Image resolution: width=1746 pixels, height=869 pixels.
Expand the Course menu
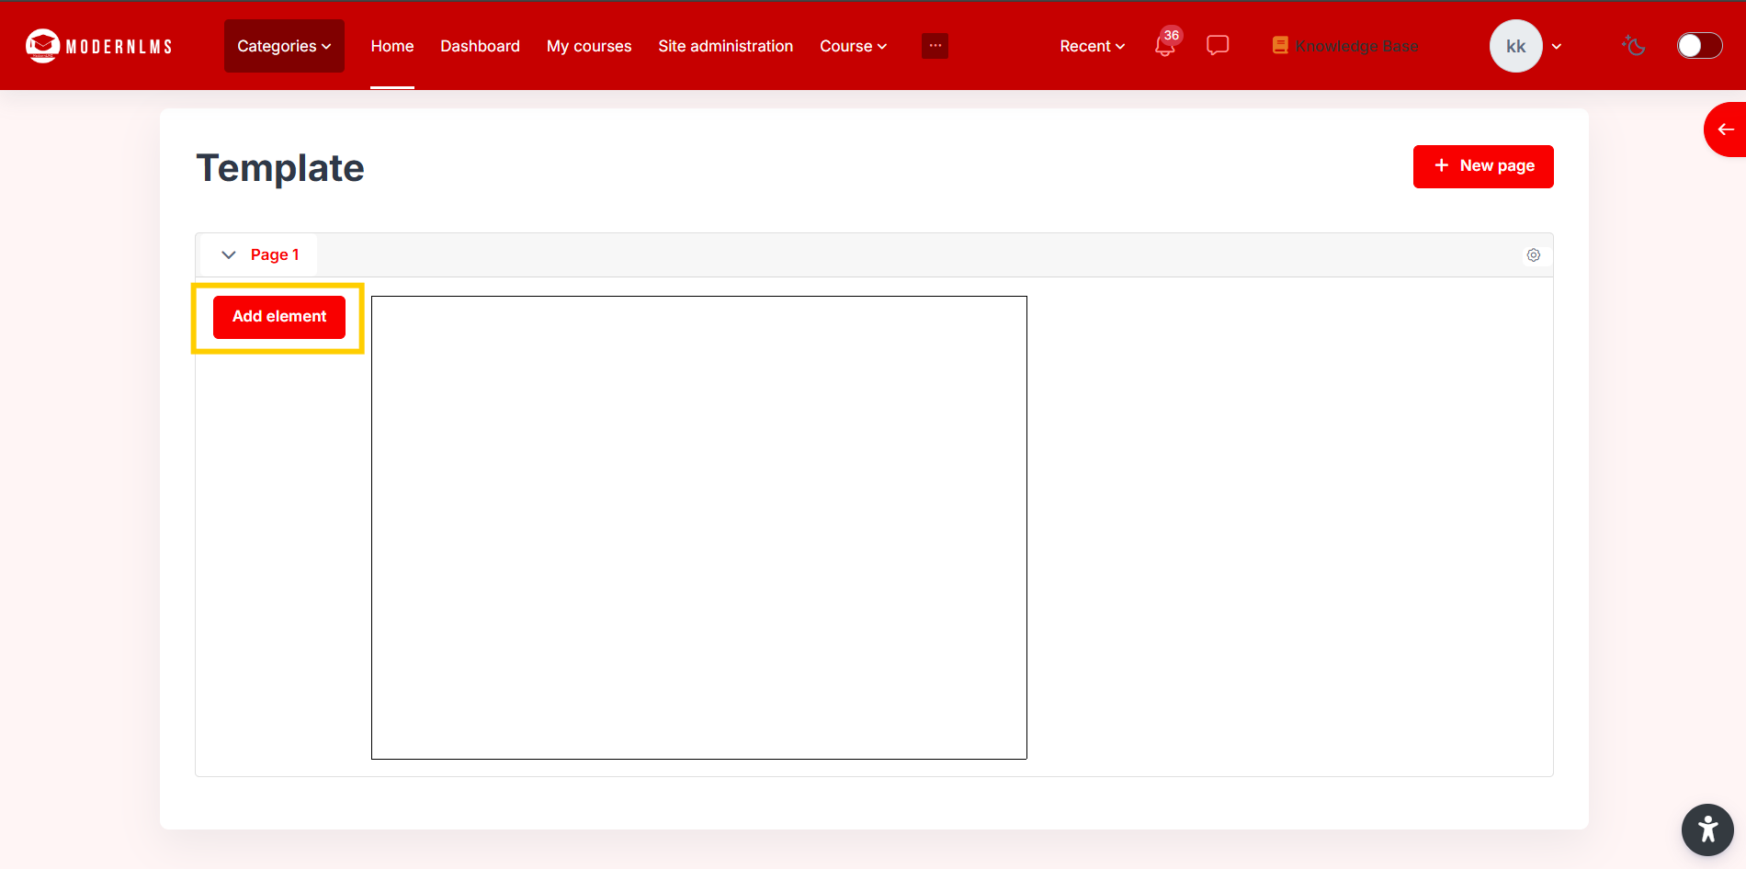(853, 46)
